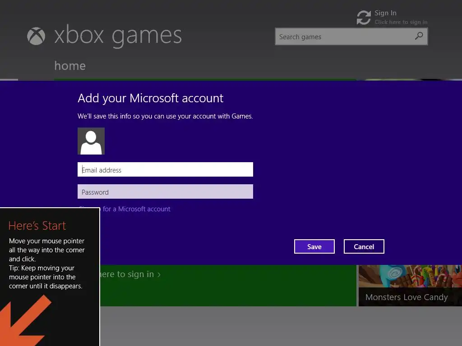This screenshot has height=346, width=462.
Task: Click the 'Move your mouse pointer' tip text
Action: [46, 263]
